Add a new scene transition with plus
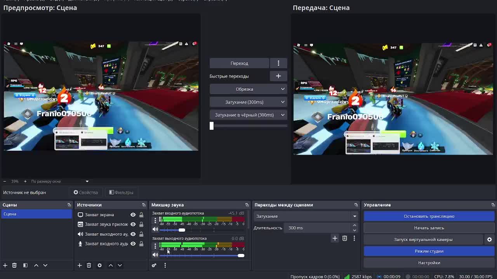This screenshot has height=279, width=497. tap(335, 238)
